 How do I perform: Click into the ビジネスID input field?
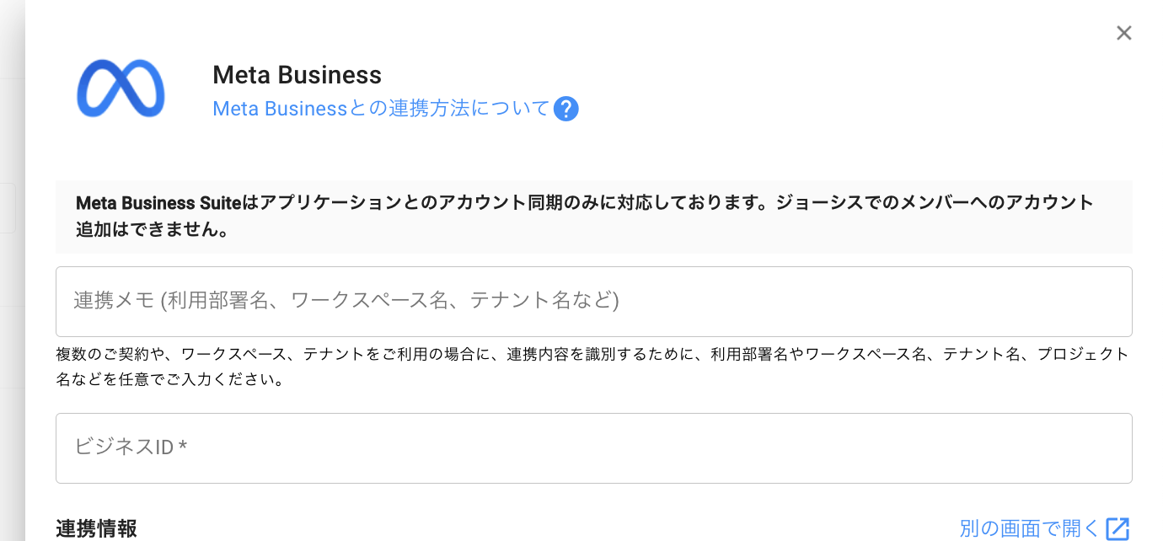click(x=593, y=447)
